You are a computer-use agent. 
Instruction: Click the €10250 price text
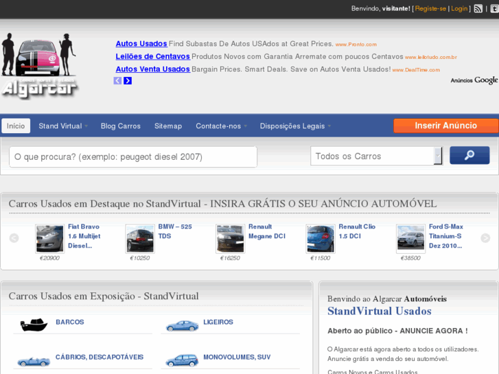click(x=140, y=258)
